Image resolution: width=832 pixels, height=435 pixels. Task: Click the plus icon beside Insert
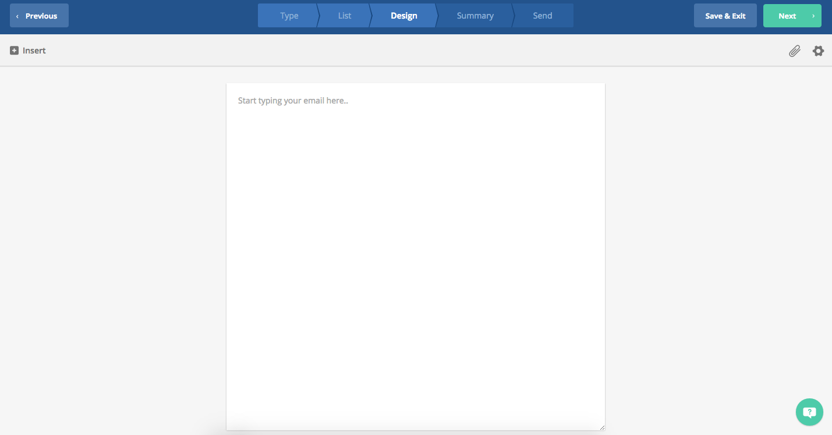(x=14, y=51)
